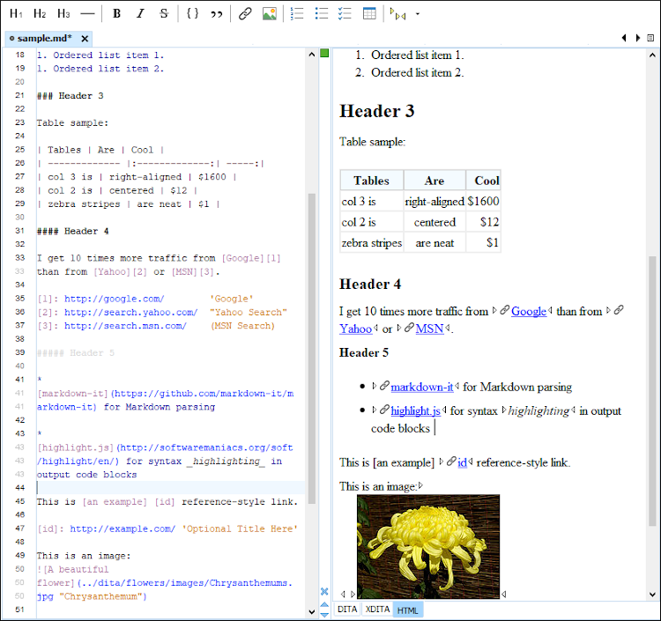Switch to the XDITA preview tab

(377, 610)
